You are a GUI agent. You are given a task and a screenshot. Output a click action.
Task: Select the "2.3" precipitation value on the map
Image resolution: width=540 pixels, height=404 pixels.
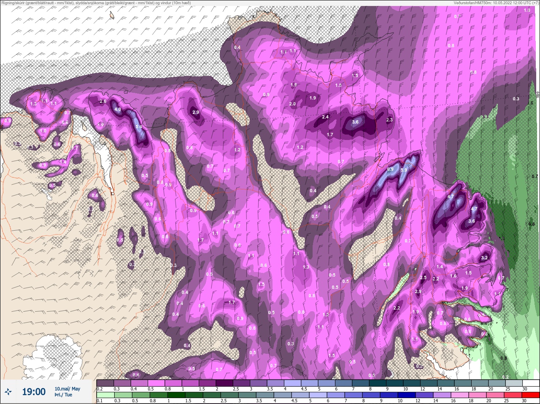coord(389,120)
